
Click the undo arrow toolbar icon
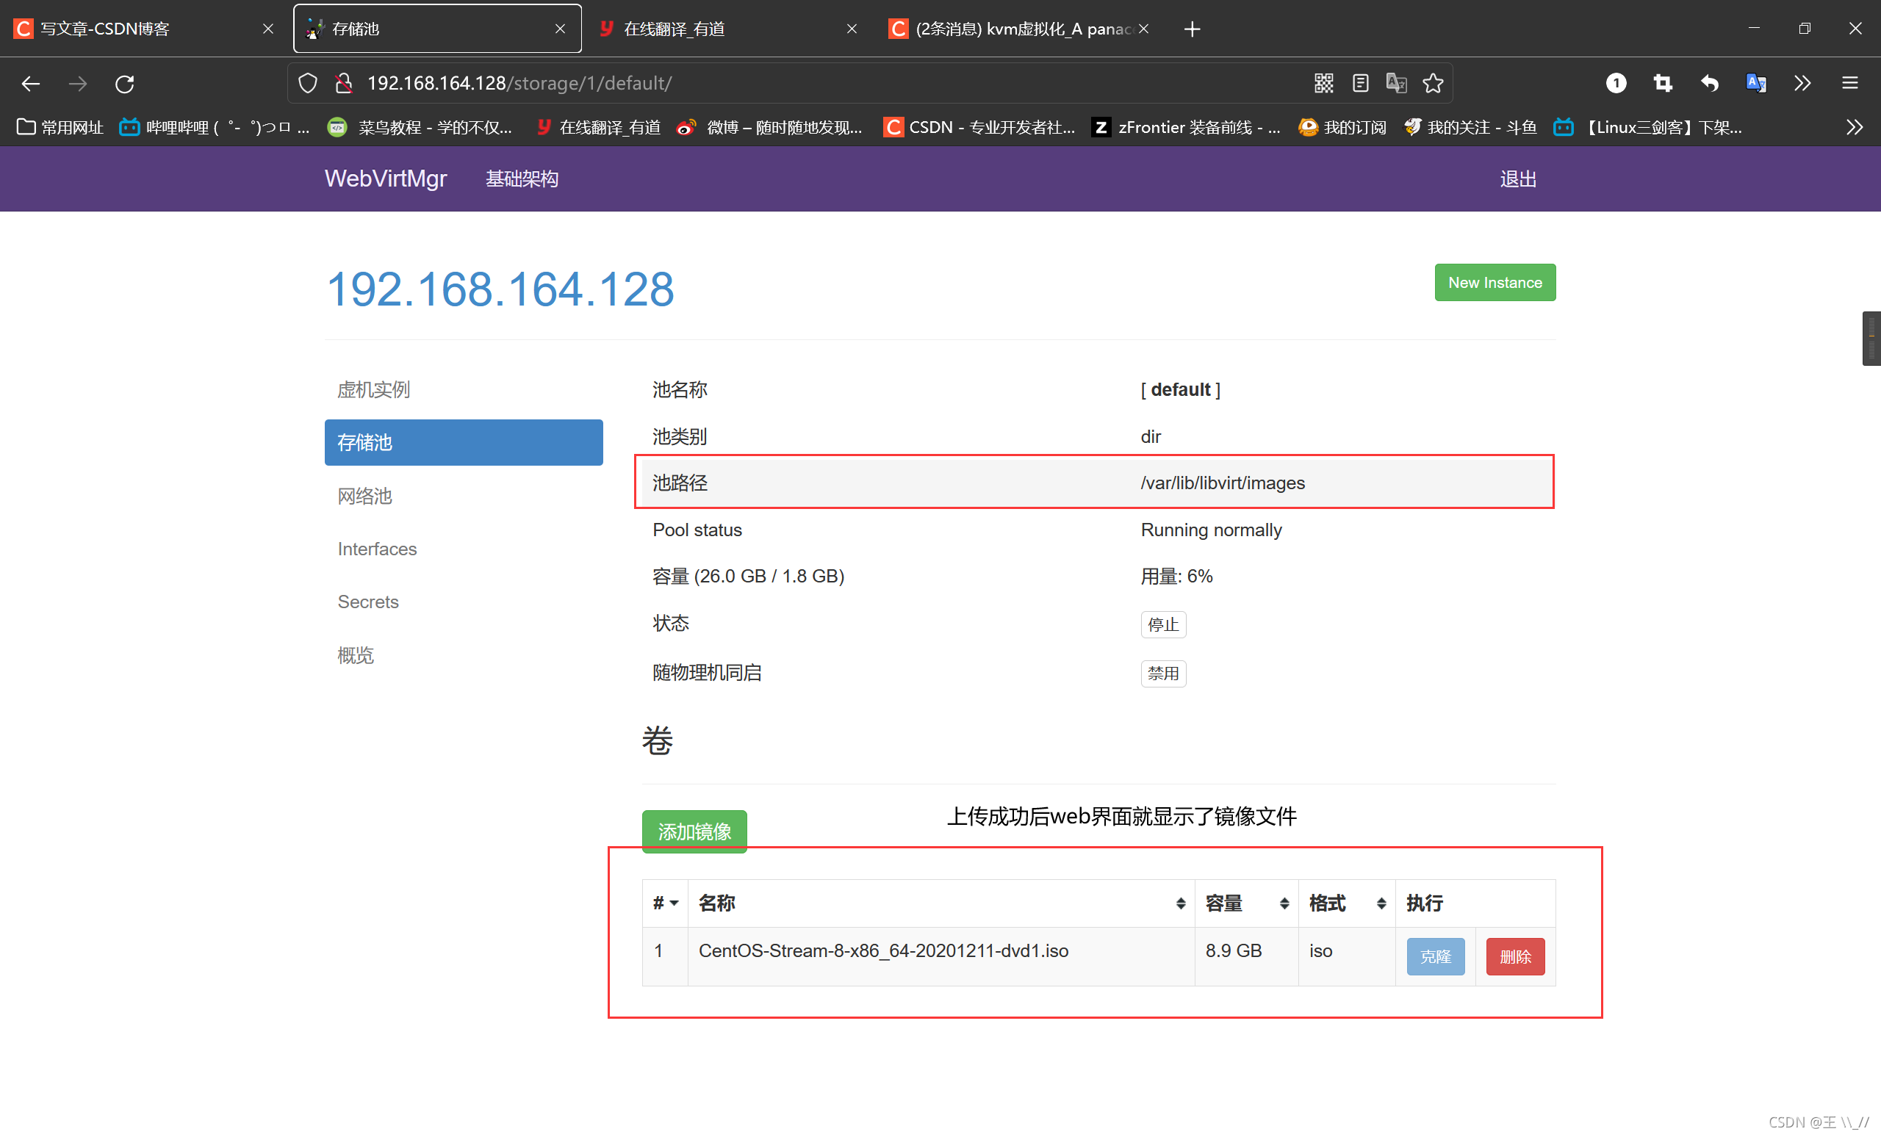[x=1709, y=83]
